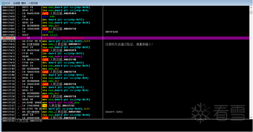Screen dimensions: 253x132
Task: Click address 00412520 row
Action: click(x=8, y=90)
